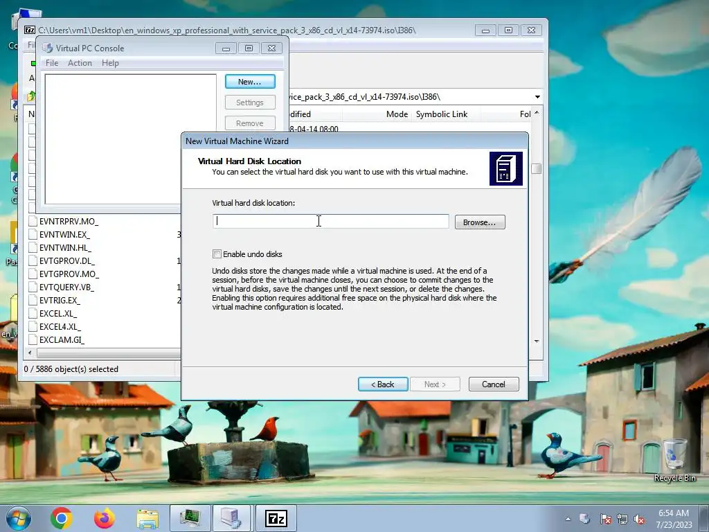Open Windows Explorer from the taskbar
The width and height of the screenshot is (709, 532).
pos(147,518)
